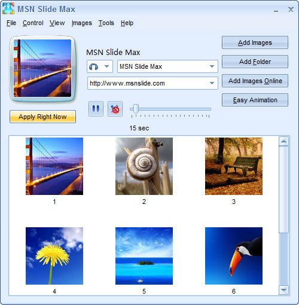
Task: Expand the msnslide.com URL dropdown
Action: tap(212, 83)
